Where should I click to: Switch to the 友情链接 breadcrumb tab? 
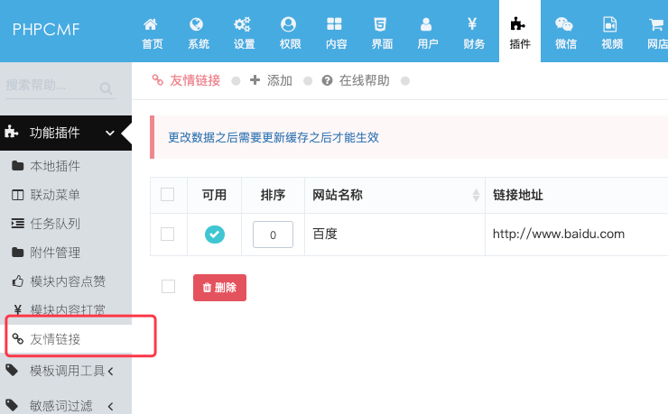pos(187,80)
